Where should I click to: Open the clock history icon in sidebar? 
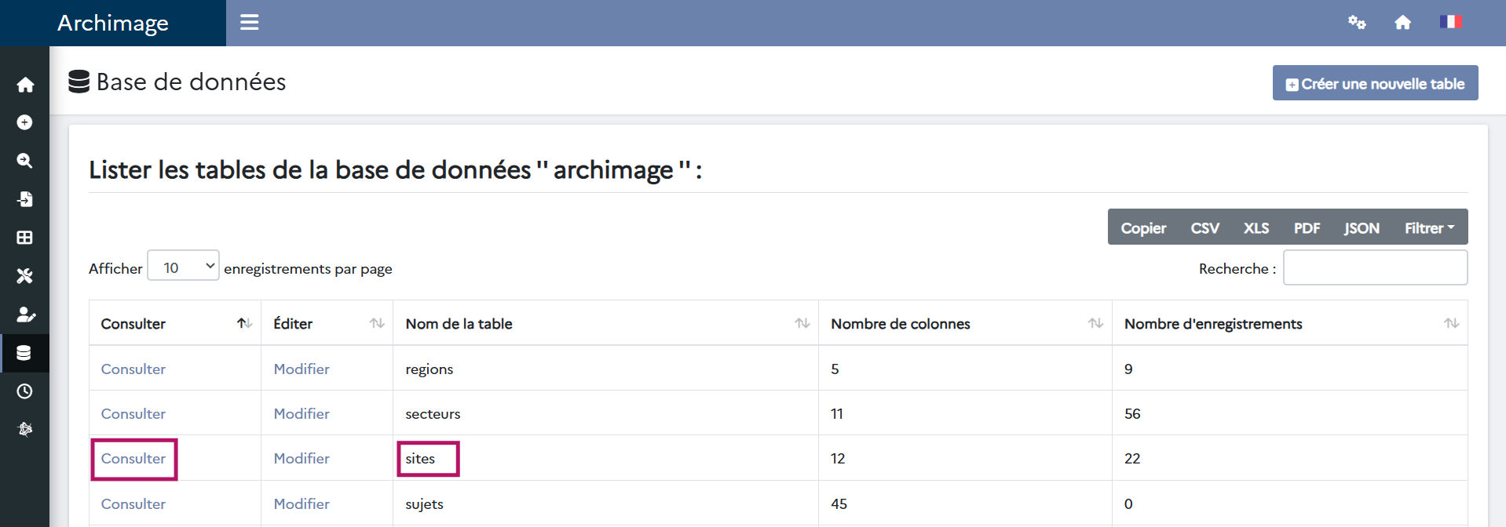point(24,391)
